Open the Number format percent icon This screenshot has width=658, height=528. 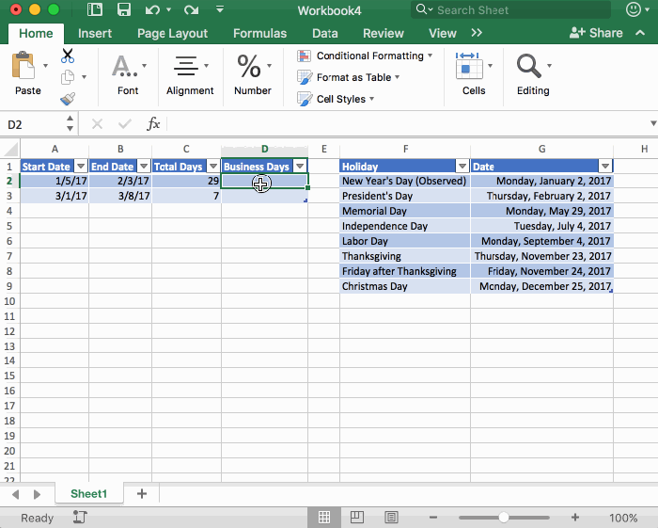coord(249,66)
